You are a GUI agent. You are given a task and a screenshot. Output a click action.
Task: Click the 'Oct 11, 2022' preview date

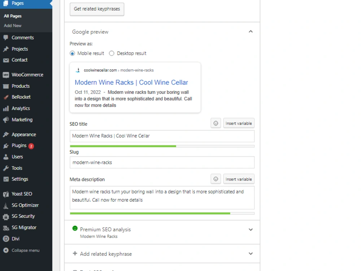click(88, 92)
